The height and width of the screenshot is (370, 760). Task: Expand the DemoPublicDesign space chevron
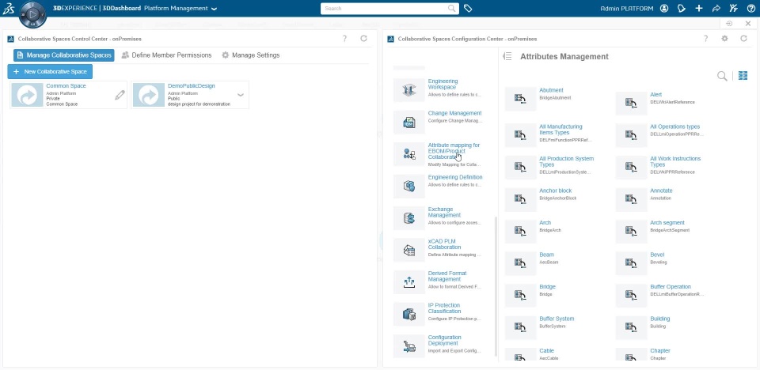click(241, 95)
